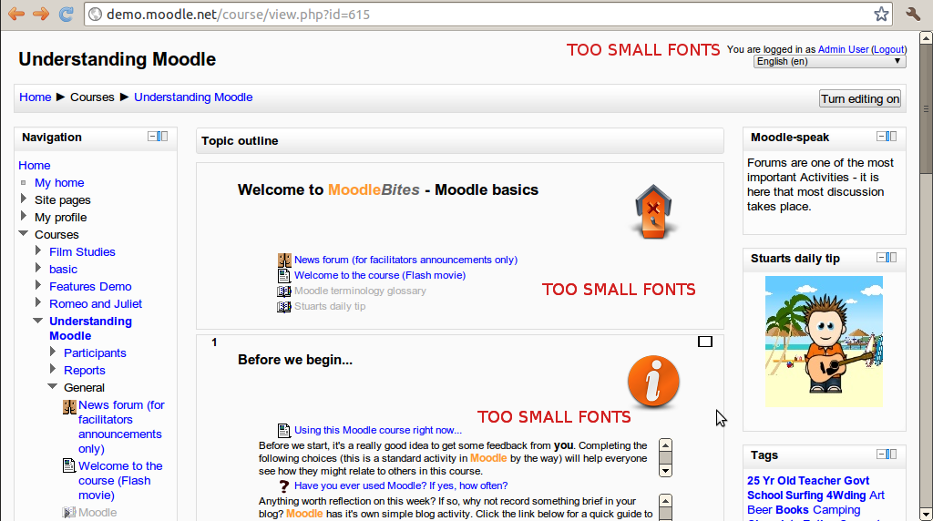The height and width of the screenshot is (521, 933).
Task: Click Moodle terminology glossary icon
Action: 284,291
